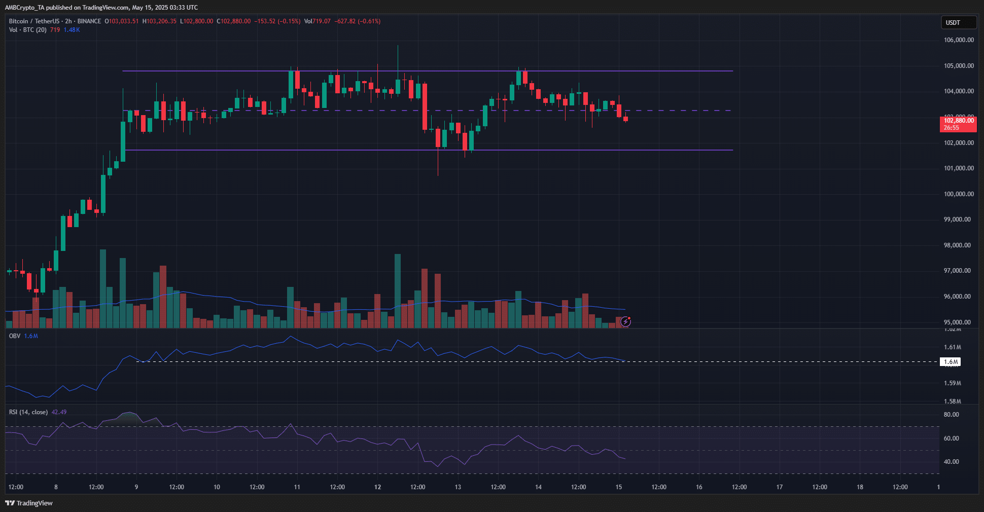Click date label 15 on time axis

pyautogui.click(x=618, y=487)
